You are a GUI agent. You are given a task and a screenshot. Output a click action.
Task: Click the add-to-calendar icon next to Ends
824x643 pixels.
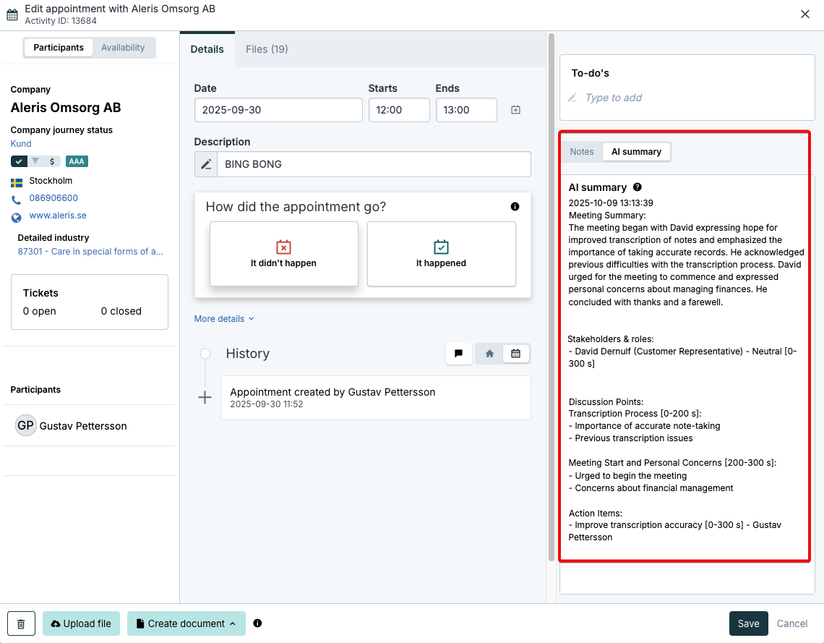click(515, 110)
